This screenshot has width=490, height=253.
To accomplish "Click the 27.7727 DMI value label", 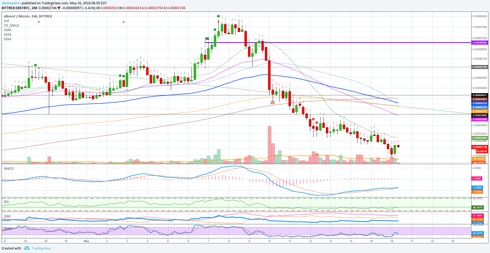I will (x=478, y=220).
